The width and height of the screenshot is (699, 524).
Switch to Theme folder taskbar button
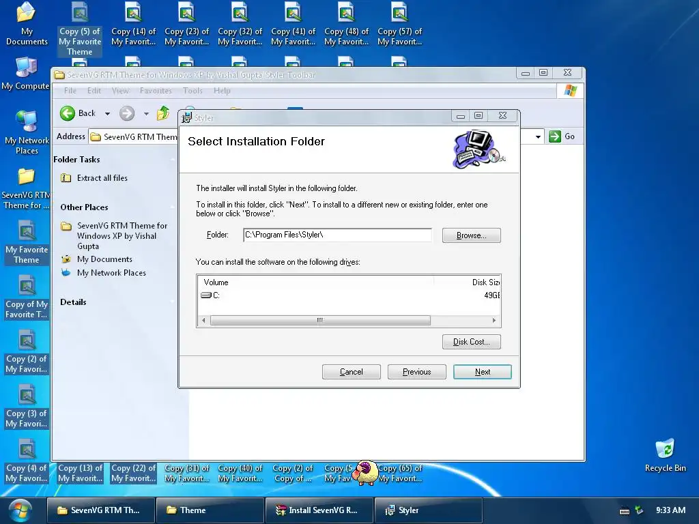(x=210, y=510)
